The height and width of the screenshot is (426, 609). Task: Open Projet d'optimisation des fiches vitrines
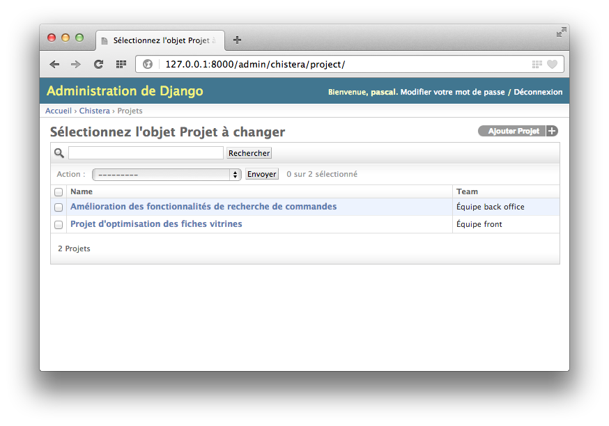[156, 224]
